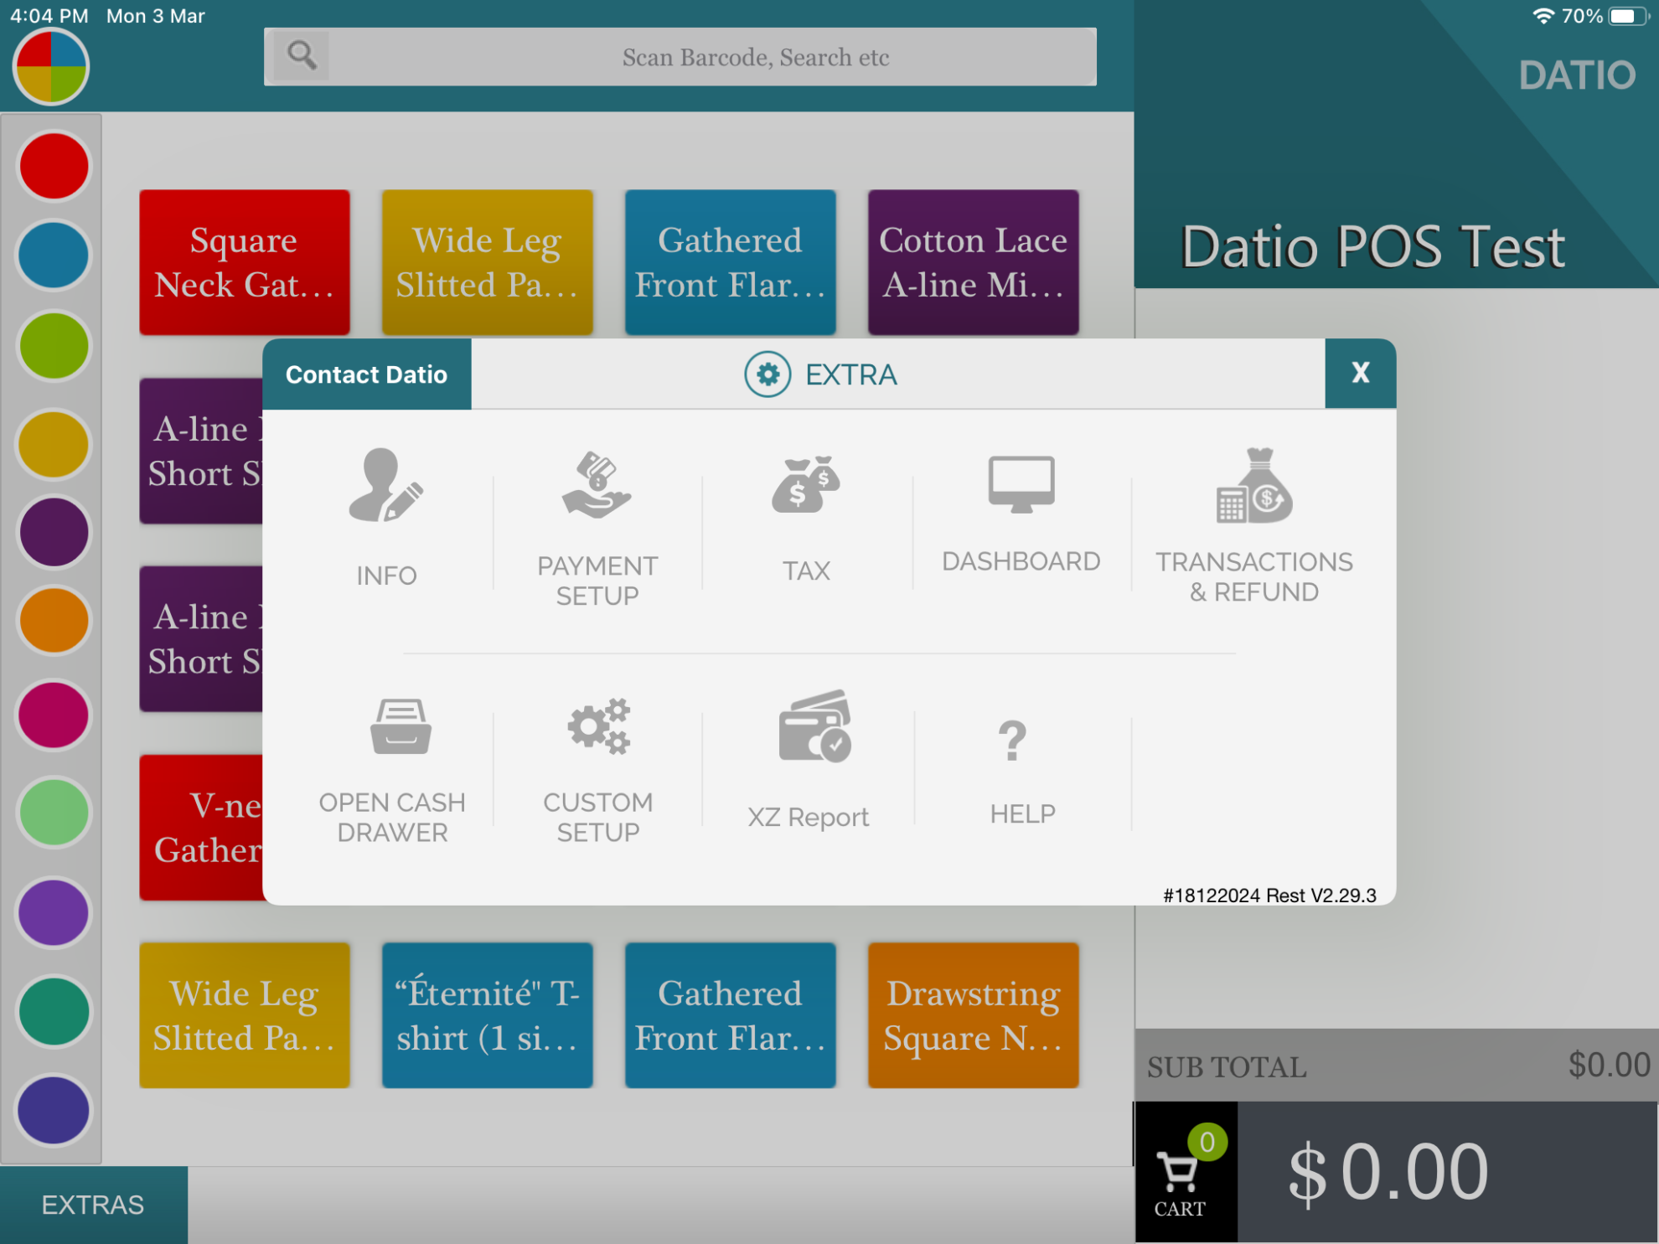The image size is (1659, 1244).
Task: Click the barcode search field
Action: click(680, 56)
